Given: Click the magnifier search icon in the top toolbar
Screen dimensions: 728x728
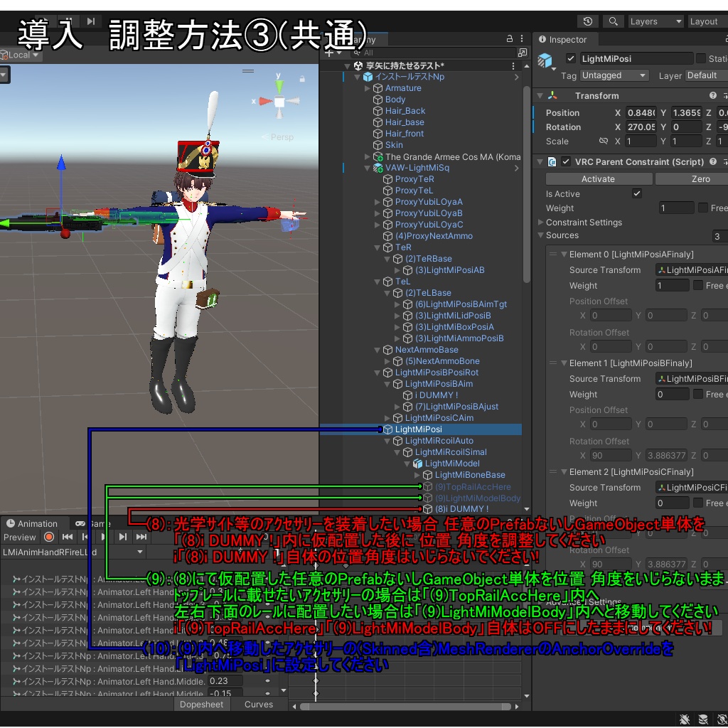Looking at the screenshot, I should (613, 21).
